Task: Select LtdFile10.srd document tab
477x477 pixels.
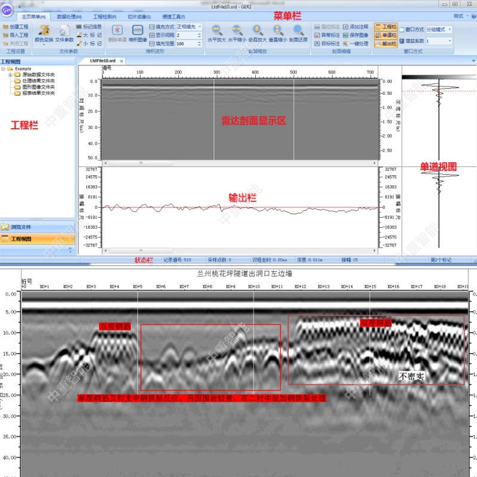Action: (x=103, y=61)
